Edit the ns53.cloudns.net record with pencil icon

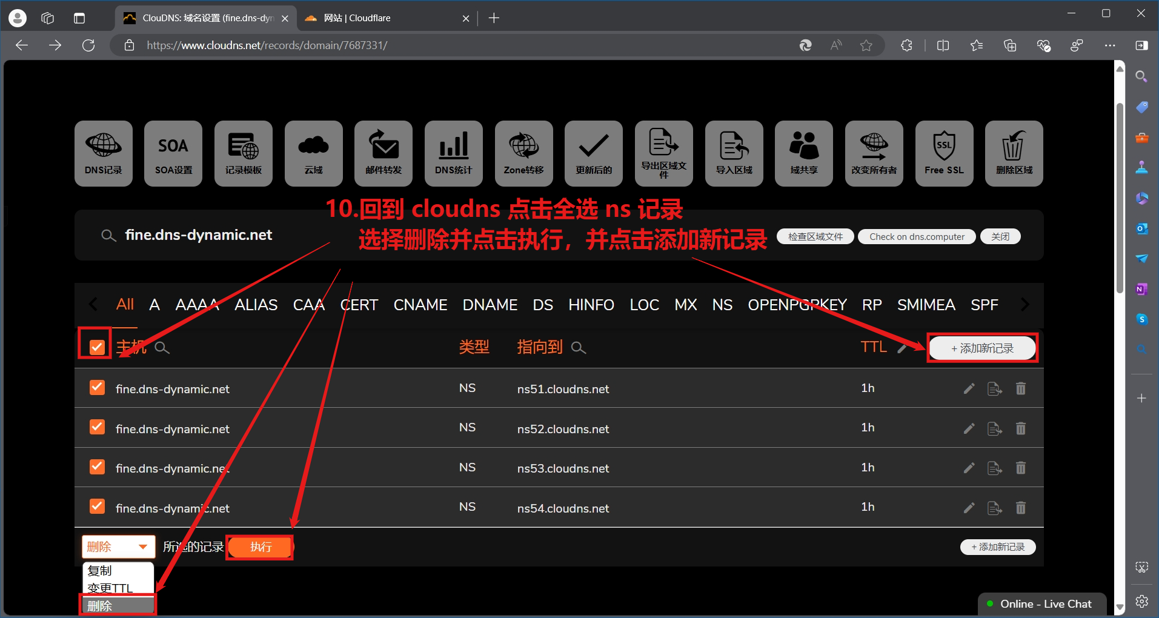pos(969,468)
